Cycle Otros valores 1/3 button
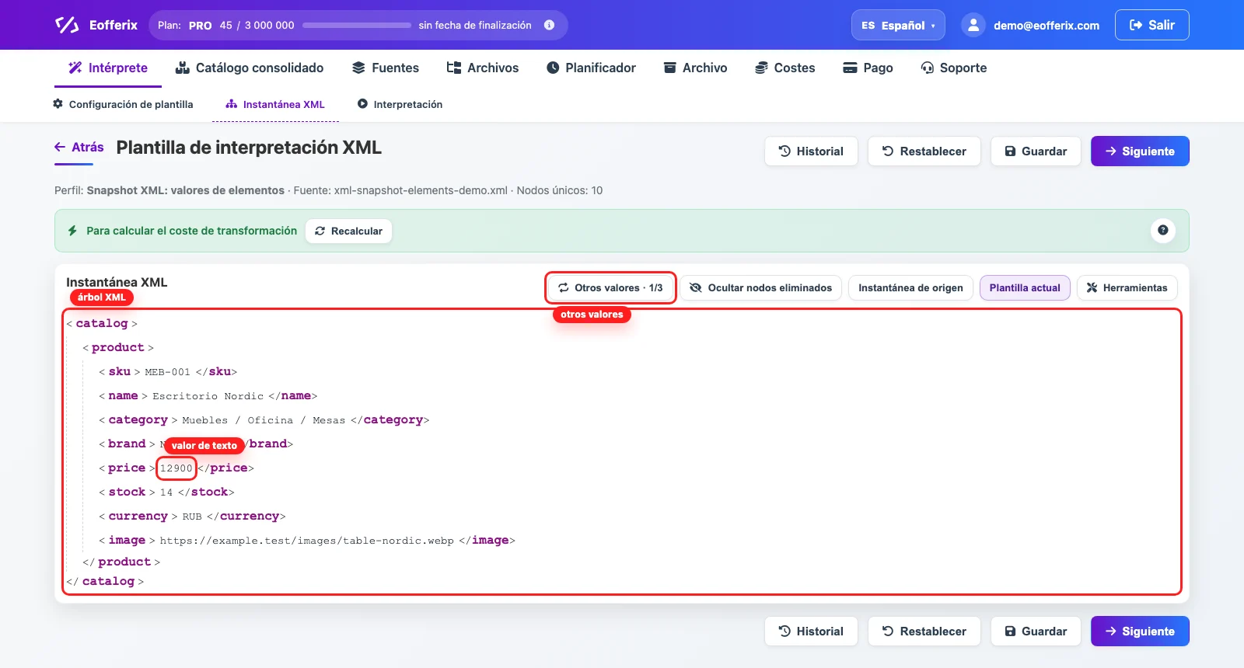 [x=610, y=287]
